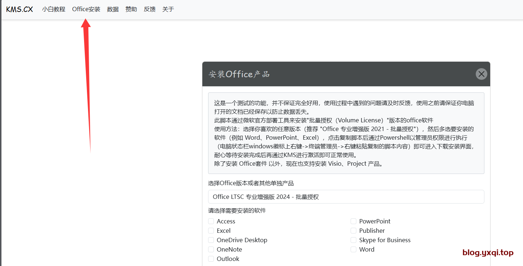This screenshot has height=266, width=523.
Task: Toggle the Outlook checkbox
Action: 211,259
